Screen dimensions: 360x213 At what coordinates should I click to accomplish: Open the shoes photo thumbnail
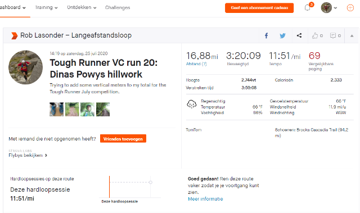(56, 110)
